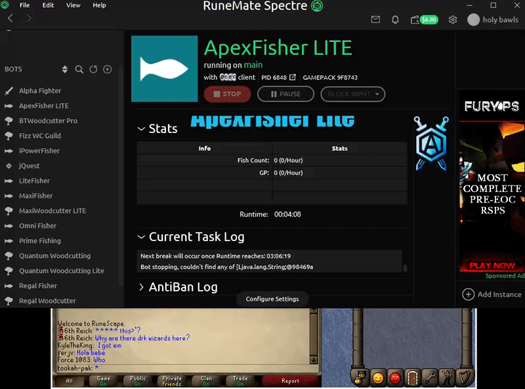Select the Regal Fisher bot
Screen dimensions: 525x389
click(x=38, y=286)
